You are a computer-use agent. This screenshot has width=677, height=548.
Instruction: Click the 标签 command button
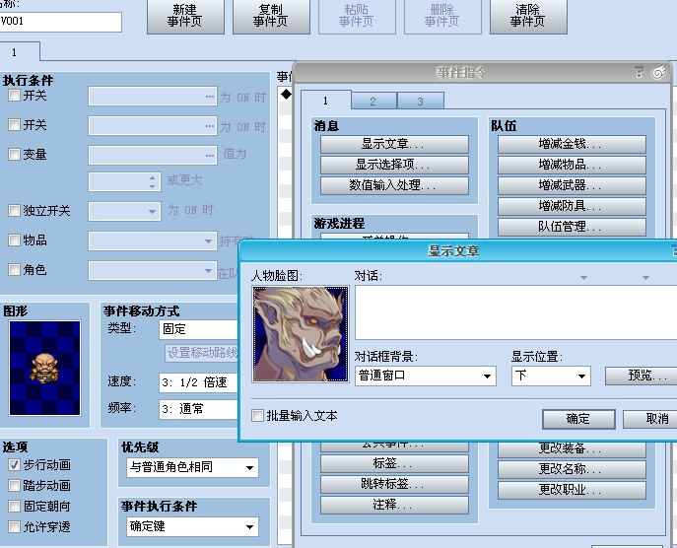click(x=394, y=464)
